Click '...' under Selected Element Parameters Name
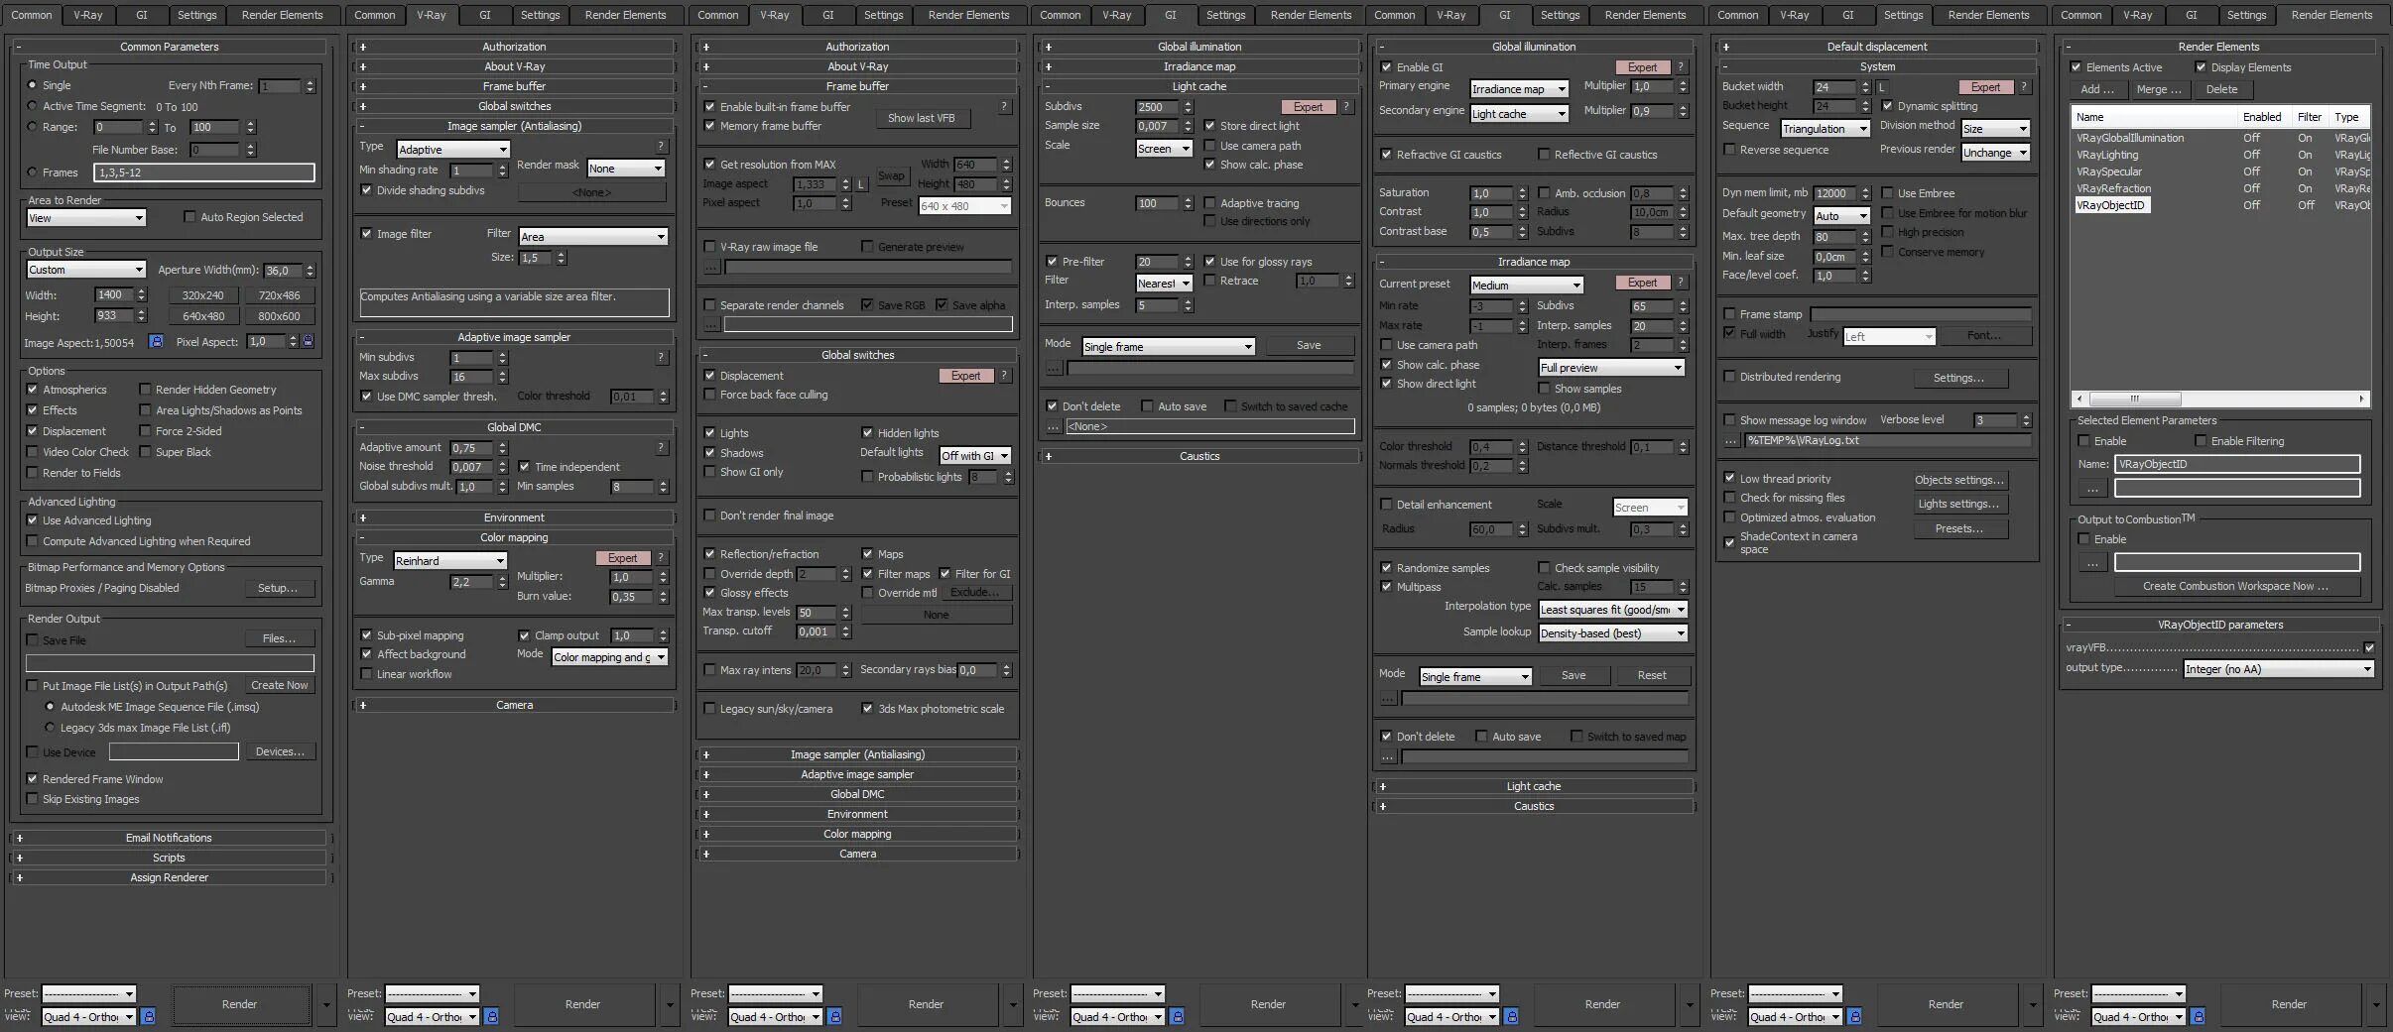Screen dimensions: 2393x1032 pos(2092,488)
